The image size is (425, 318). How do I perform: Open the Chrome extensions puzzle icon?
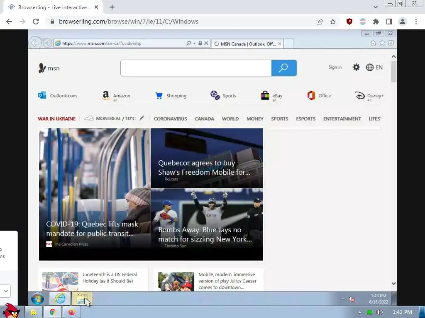(376, 22)
